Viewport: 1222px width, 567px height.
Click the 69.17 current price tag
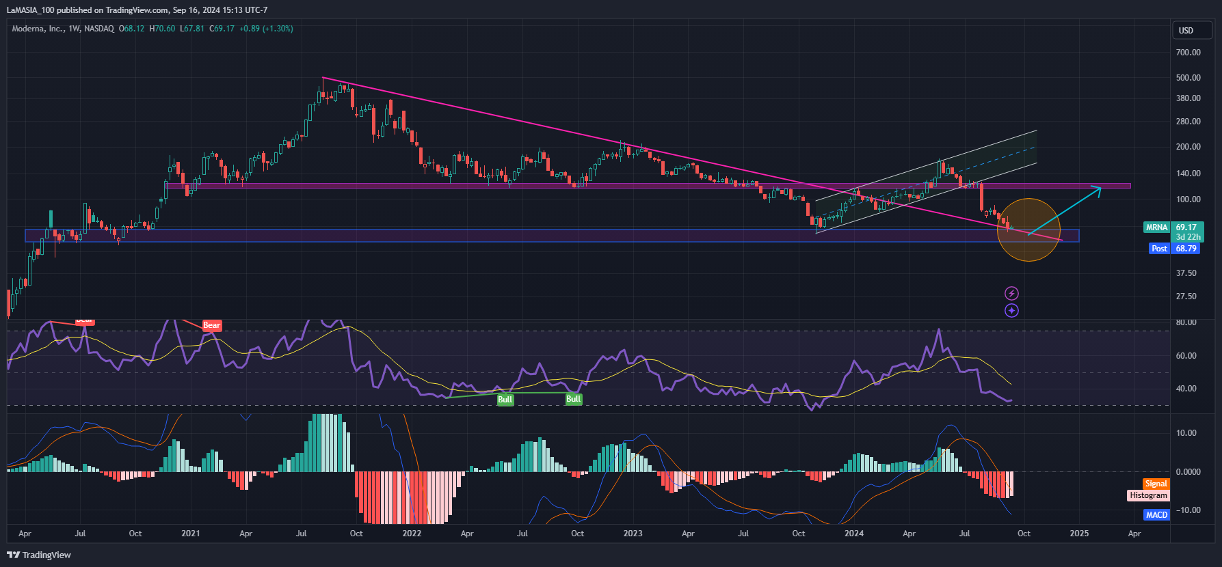click(1186, 227)
